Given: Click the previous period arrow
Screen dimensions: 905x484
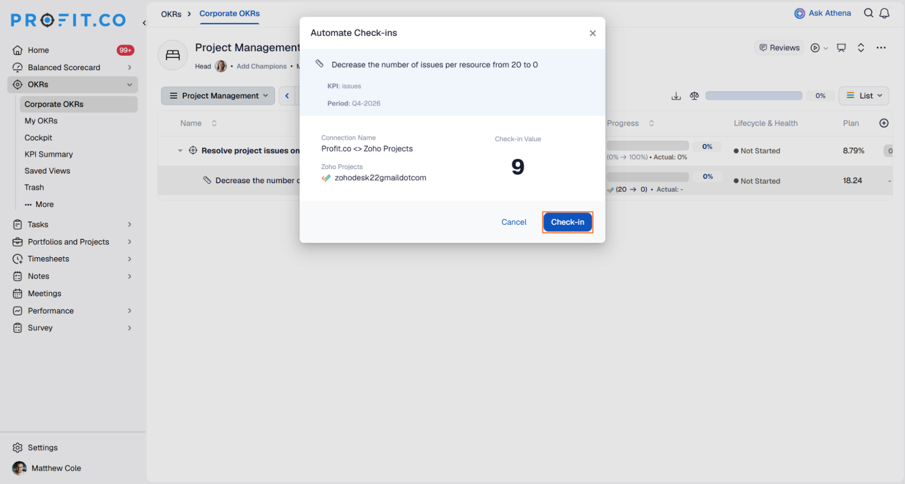Looking at the screenshot, I should coord(287,96).
